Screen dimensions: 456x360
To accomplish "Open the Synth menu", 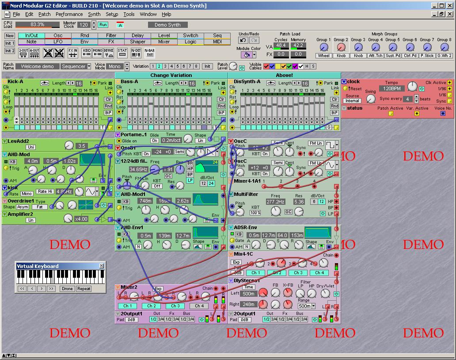I will click(94, 14).
